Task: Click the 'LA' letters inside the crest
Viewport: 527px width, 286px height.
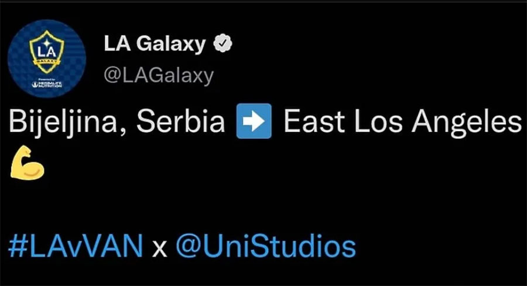Action: coord(47,52)
